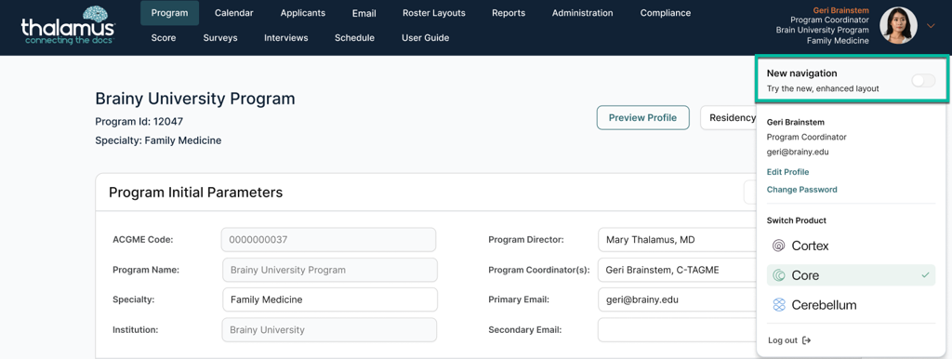Viewport: 952px width, 359px height.
Task: Click the Brainy University Program heading
Action: click(195, 99)
